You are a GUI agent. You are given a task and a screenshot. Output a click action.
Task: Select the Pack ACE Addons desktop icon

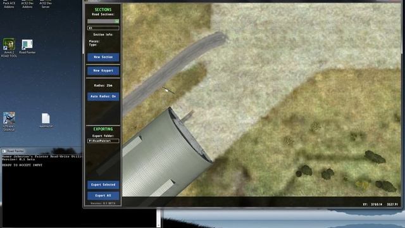[9, 4]
